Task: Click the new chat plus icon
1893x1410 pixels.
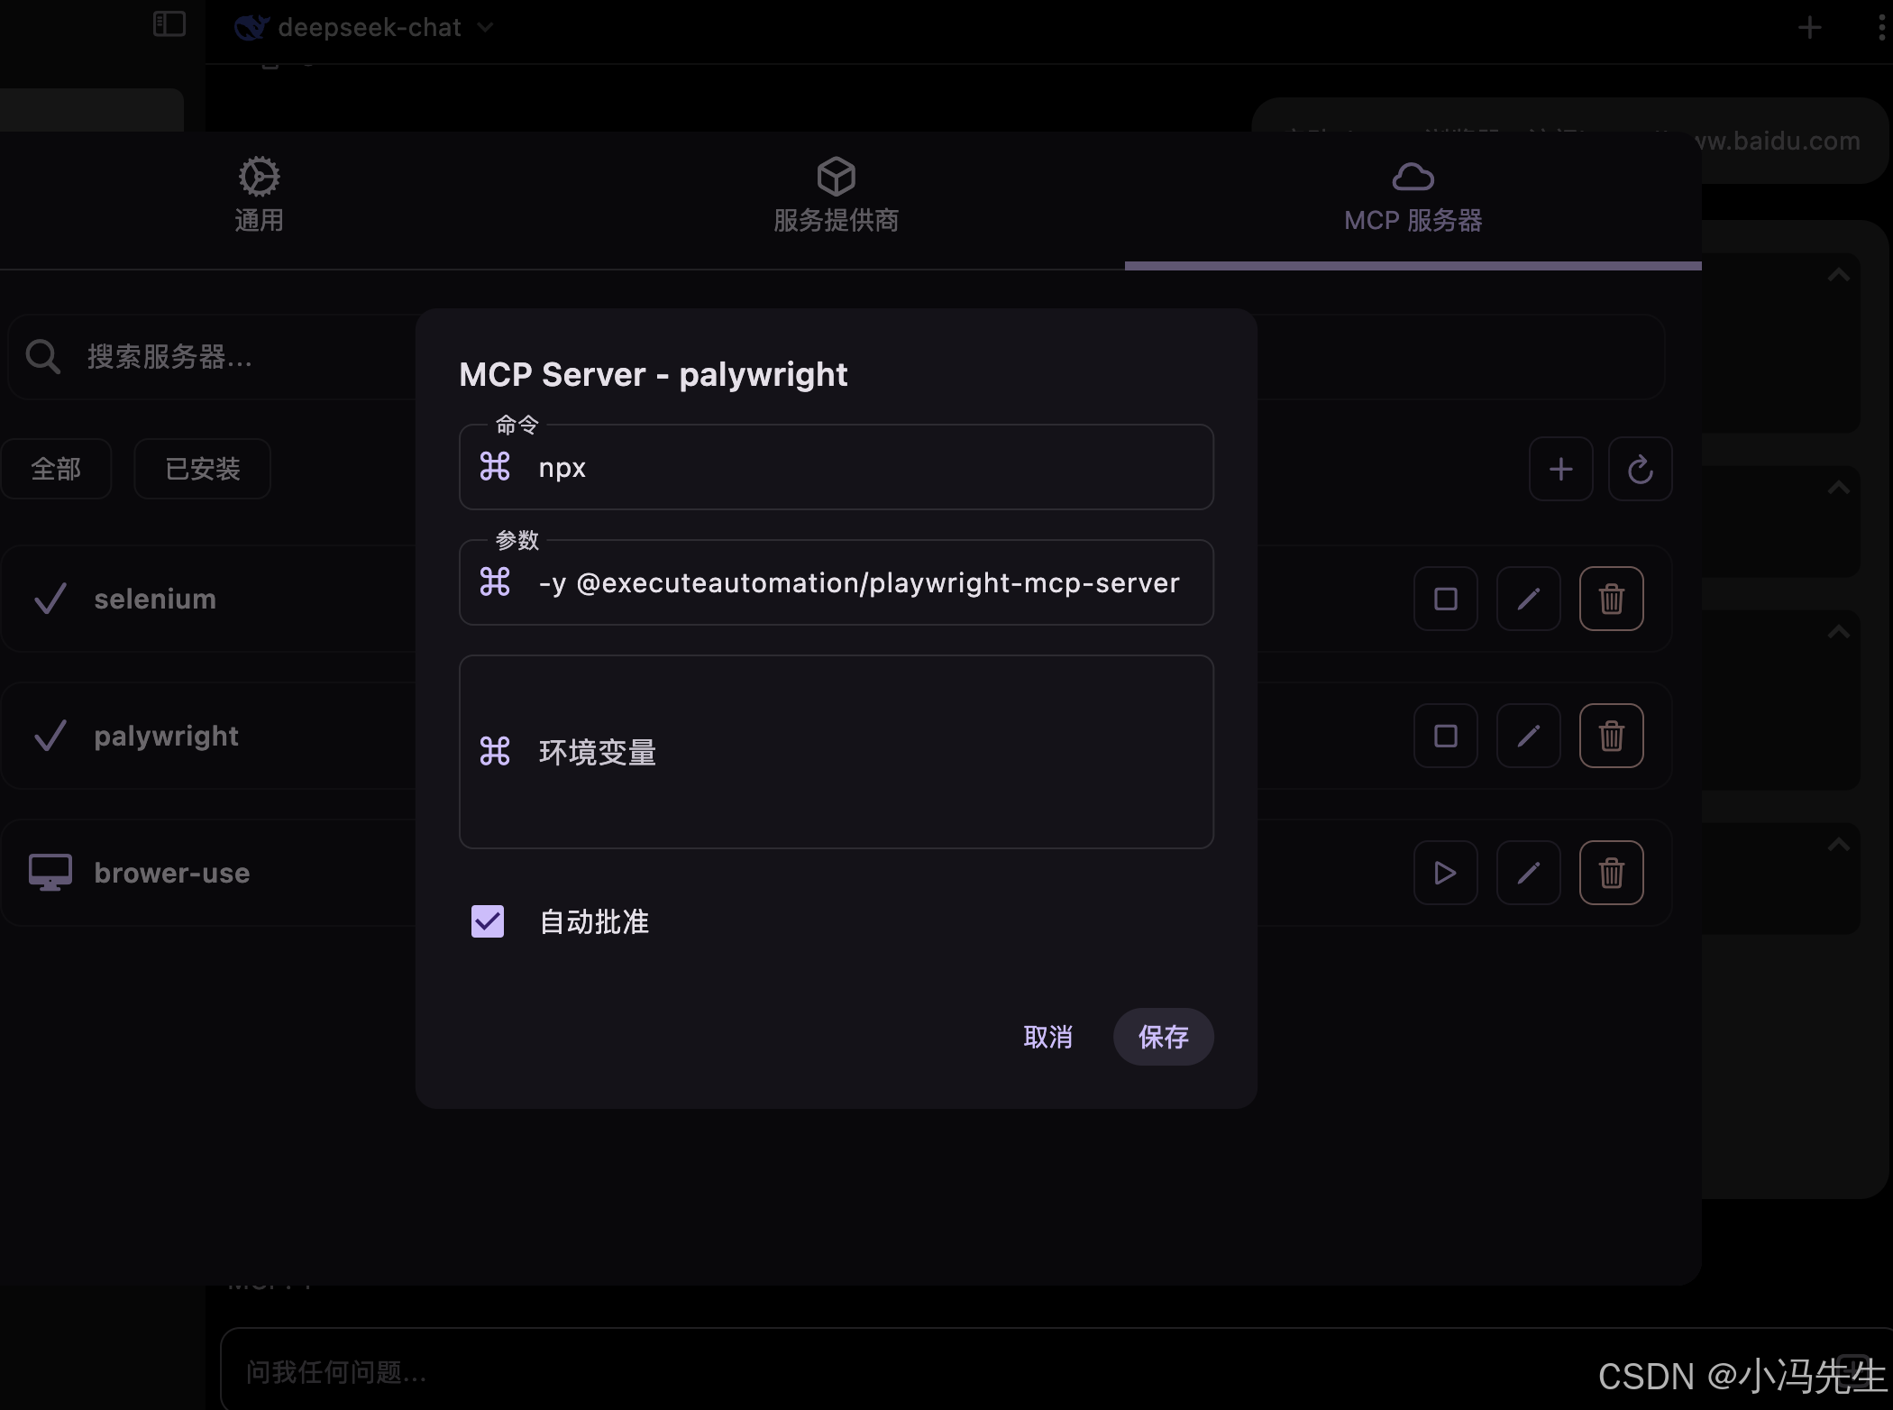Action: click(1809, 28)
